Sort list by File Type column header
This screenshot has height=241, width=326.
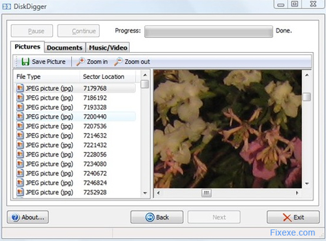[47, 77]
